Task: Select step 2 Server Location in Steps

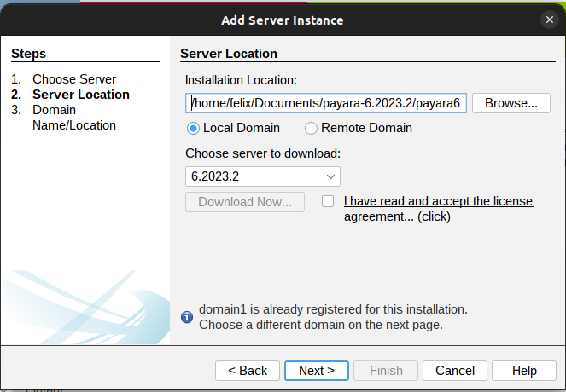Action: click(x=80, y=95)
